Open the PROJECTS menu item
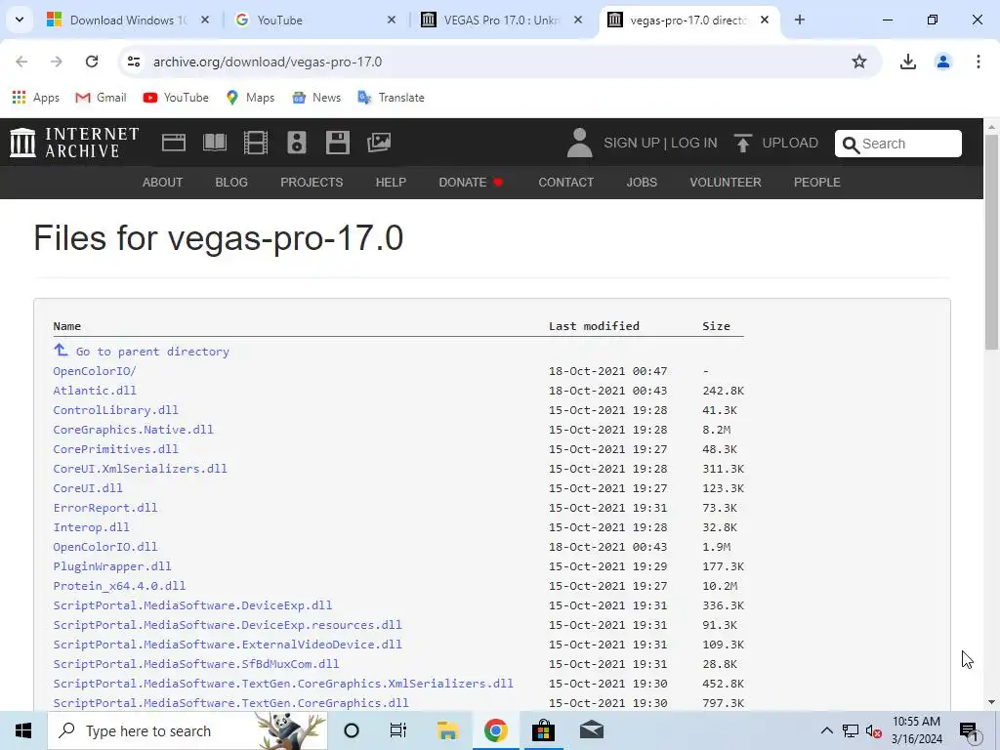The width and height of the screenshot is (1000, 750). [x=312, y=183]
